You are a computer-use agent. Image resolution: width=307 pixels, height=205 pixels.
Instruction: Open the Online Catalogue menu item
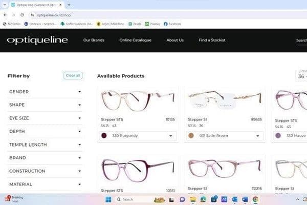135,40
